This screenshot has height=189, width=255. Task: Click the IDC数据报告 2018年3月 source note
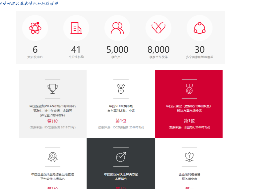tap(52, 127)
